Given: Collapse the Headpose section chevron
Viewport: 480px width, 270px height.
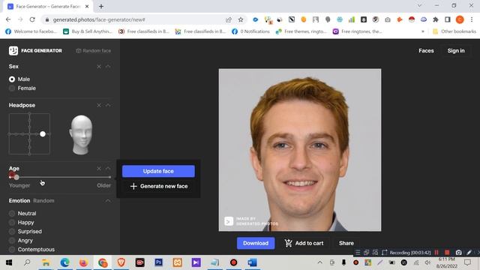Looking at the screenshot, I should tap(108, 105).
